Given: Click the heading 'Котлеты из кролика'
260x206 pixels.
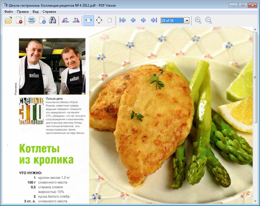Looking at the screenshot, I should pyautogui.click(x=46, y=154).
